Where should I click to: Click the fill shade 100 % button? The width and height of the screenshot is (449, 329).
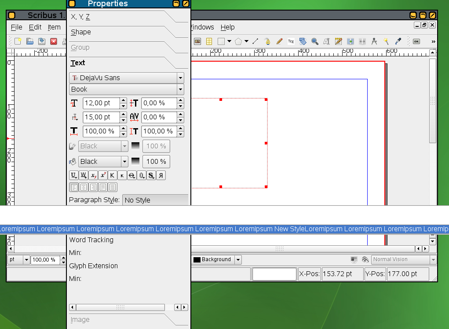pyautogui.click(x=156, y=162)
